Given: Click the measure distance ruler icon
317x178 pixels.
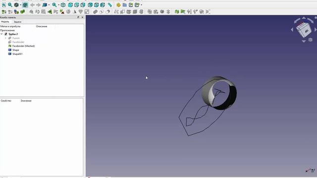Looking at the screenshot, I should click(x=109, y=5).
